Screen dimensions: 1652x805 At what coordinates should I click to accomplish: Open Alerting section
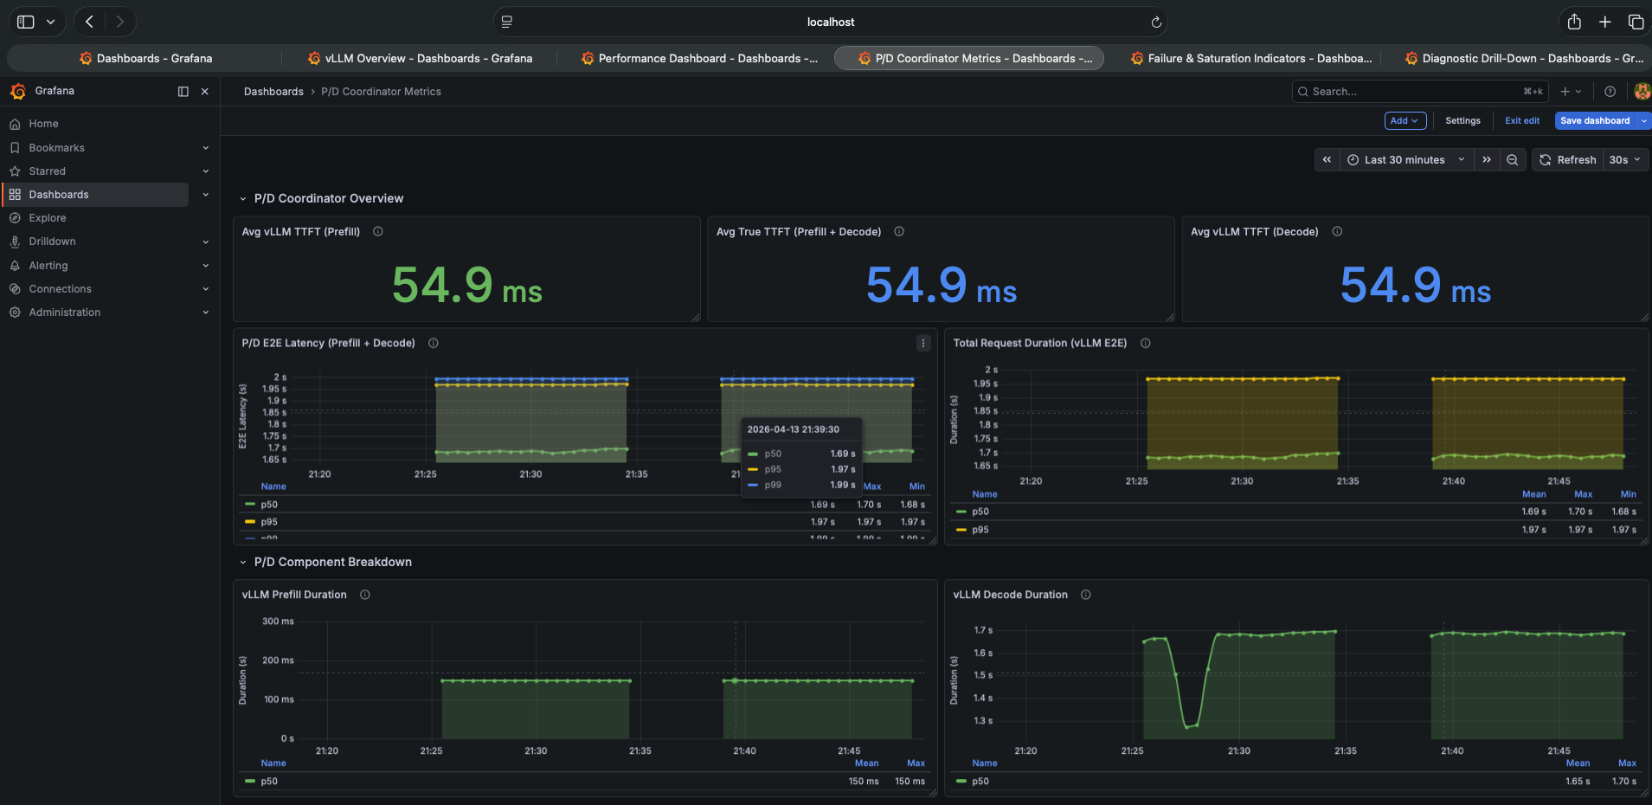[48, 266]
